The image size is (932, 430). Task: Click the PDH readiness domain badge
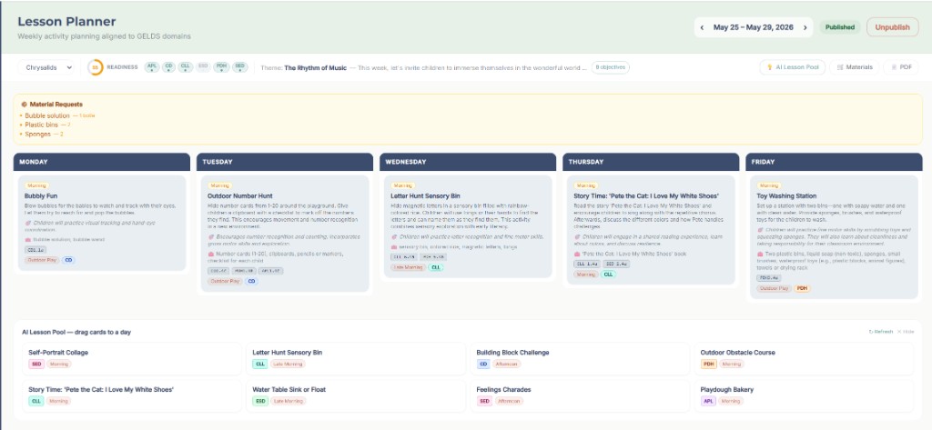point(222,67)
